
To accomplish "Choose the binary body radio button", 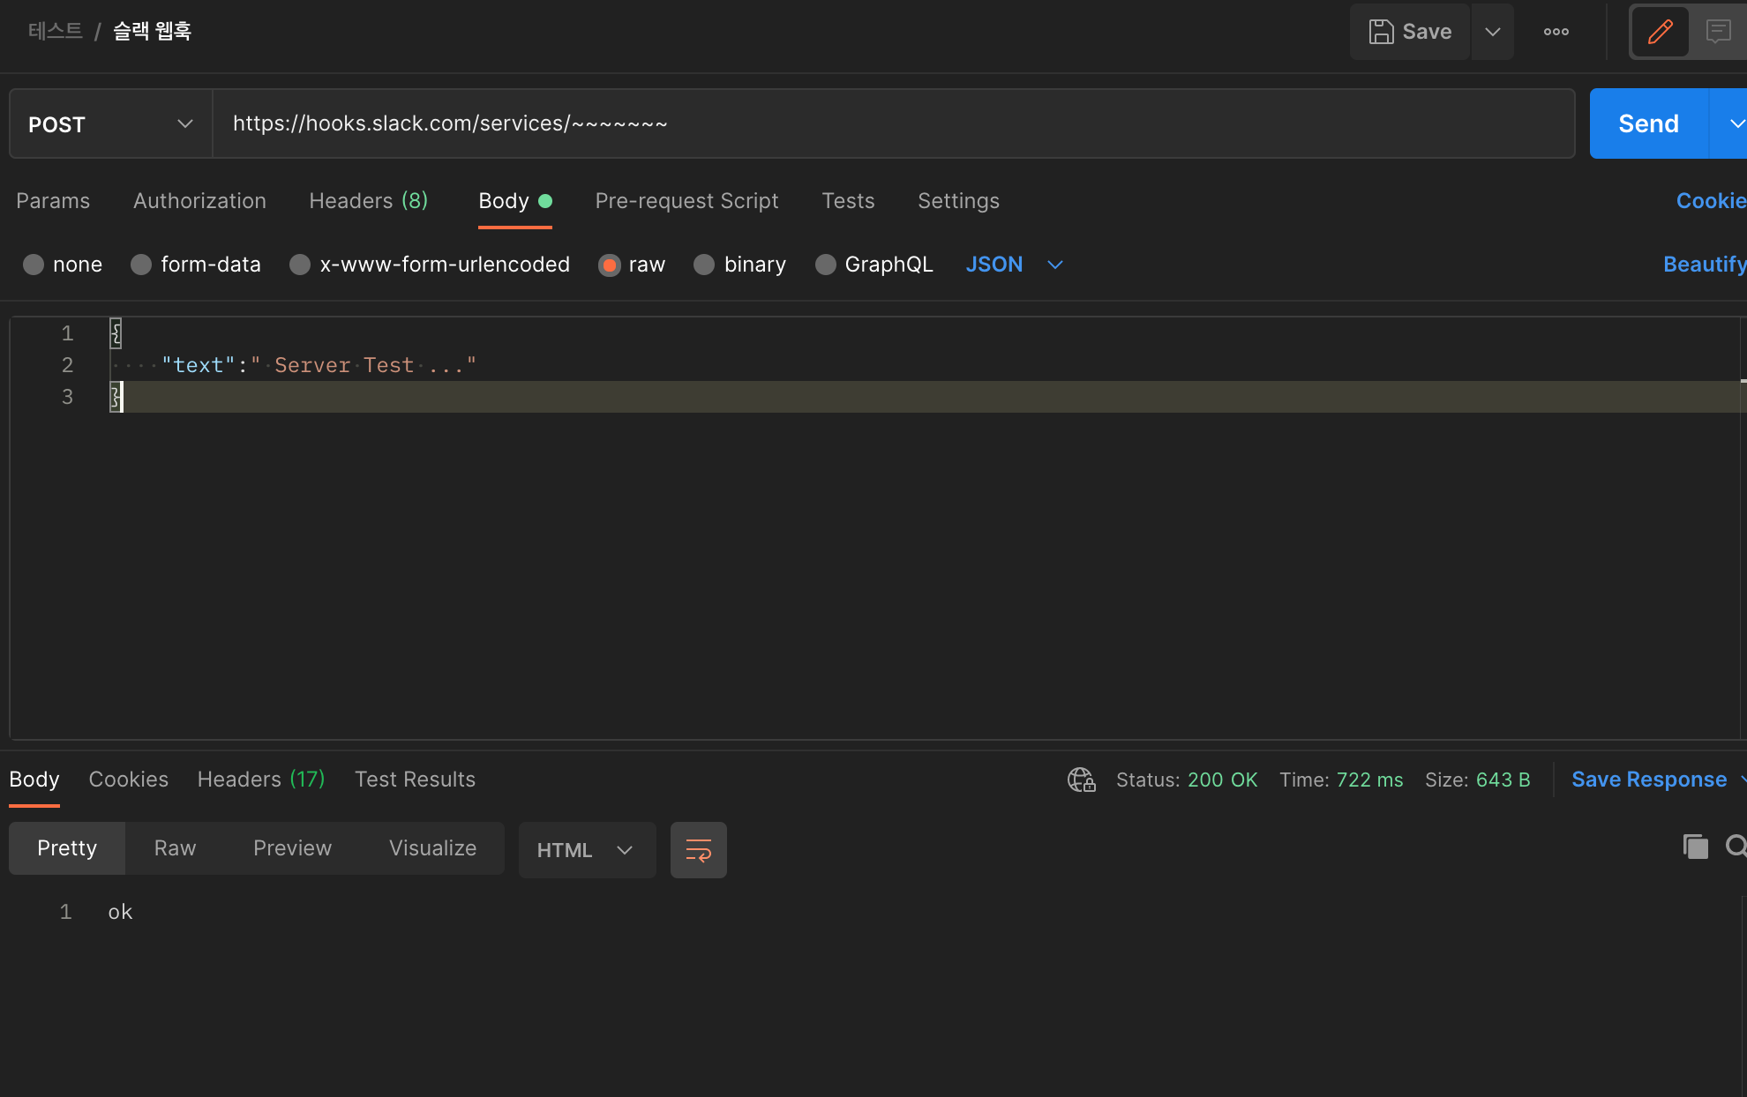I will click(x=704, y=265).
